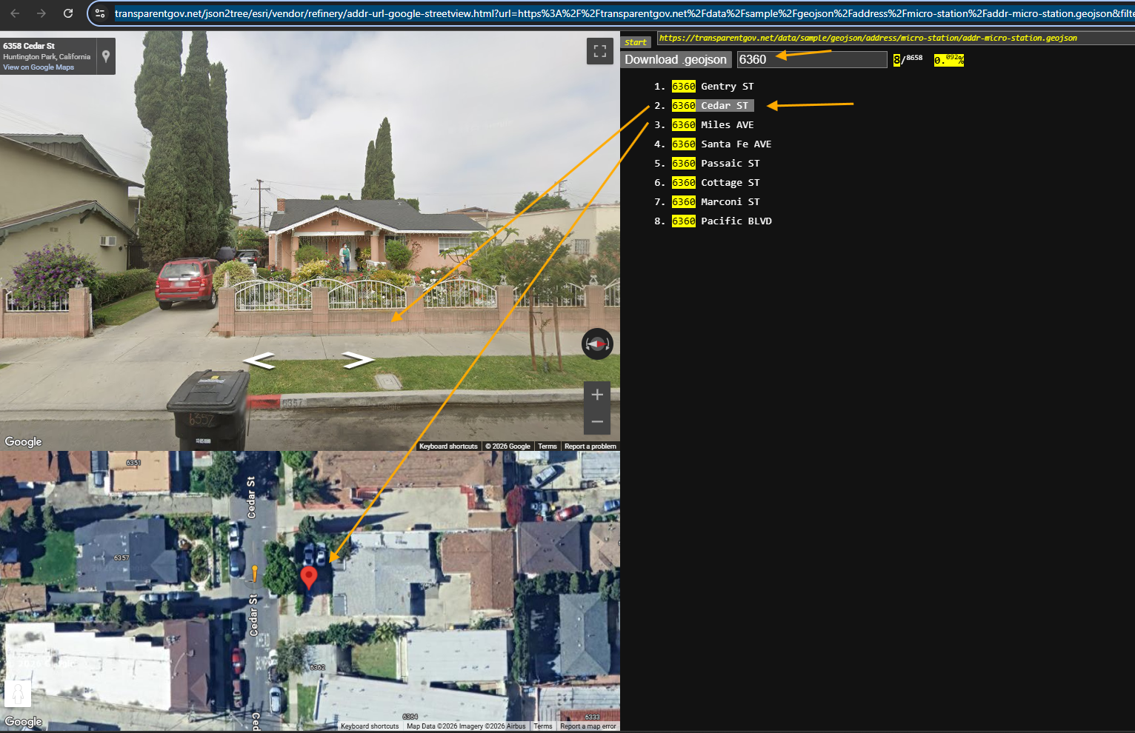Click the 6362 house label on the map

[x=317, y=668]
